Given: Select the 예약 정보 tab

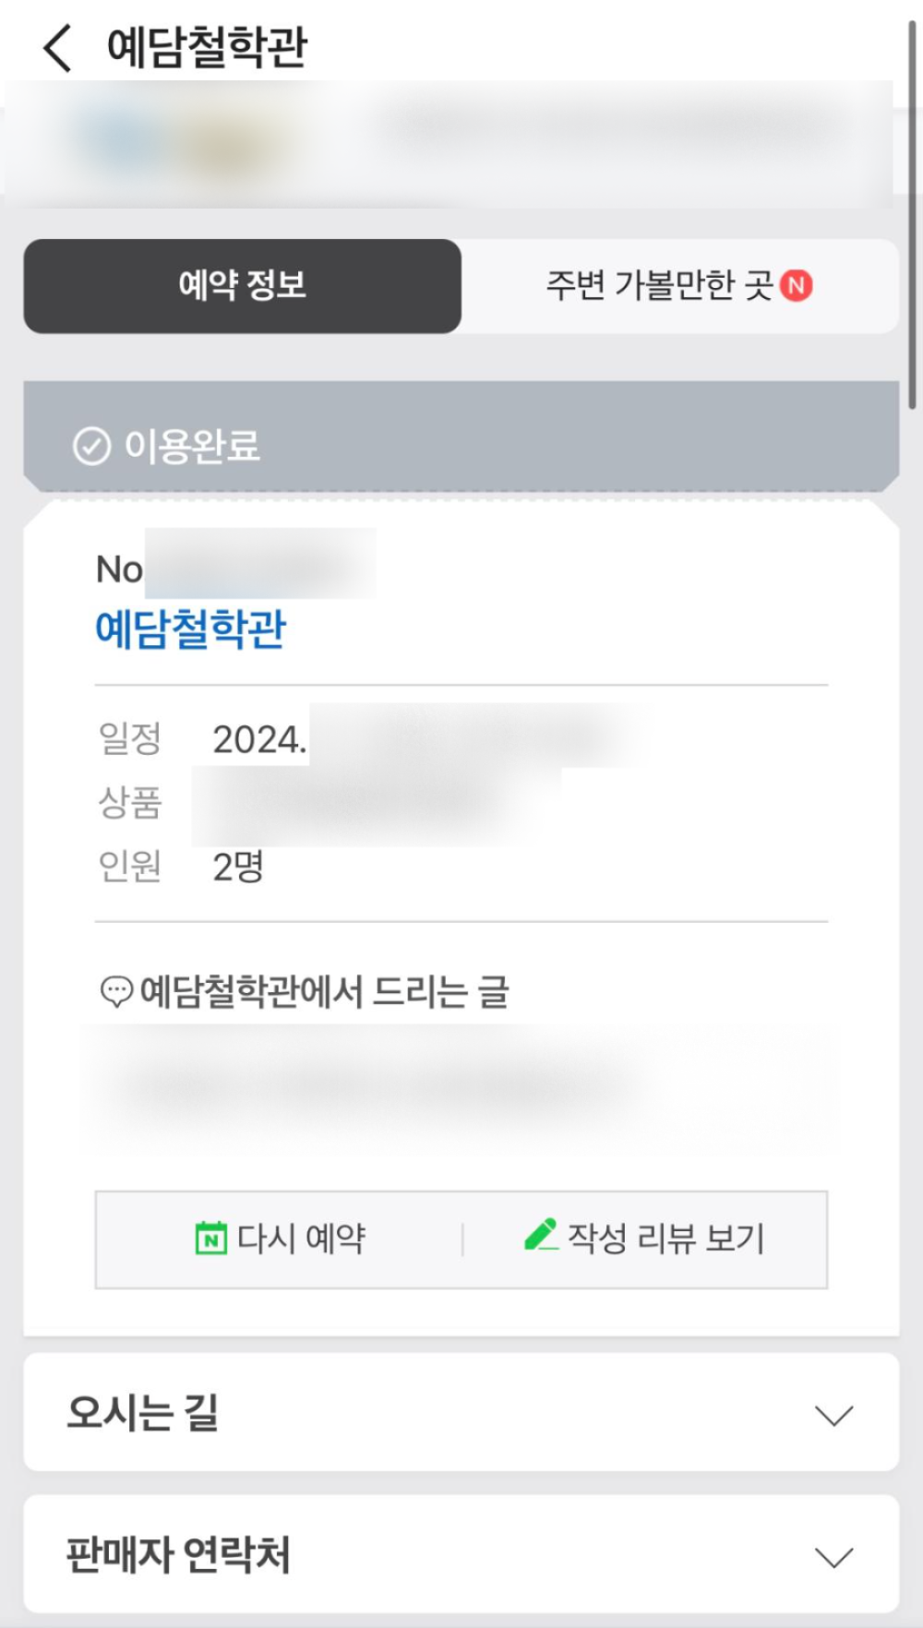Looking at the screenshot, I should pos(242,286).
